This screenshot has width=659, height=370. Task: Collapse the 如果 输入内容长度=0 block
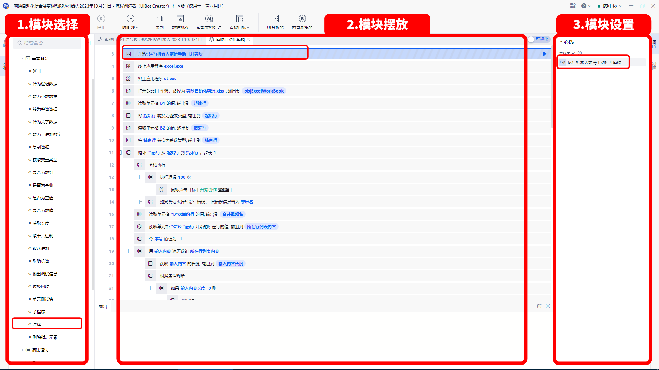coord(152,288)
